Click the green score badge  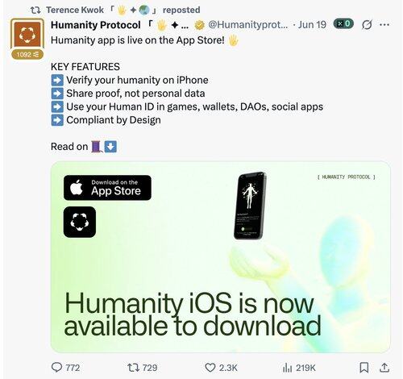click(343, 24)
